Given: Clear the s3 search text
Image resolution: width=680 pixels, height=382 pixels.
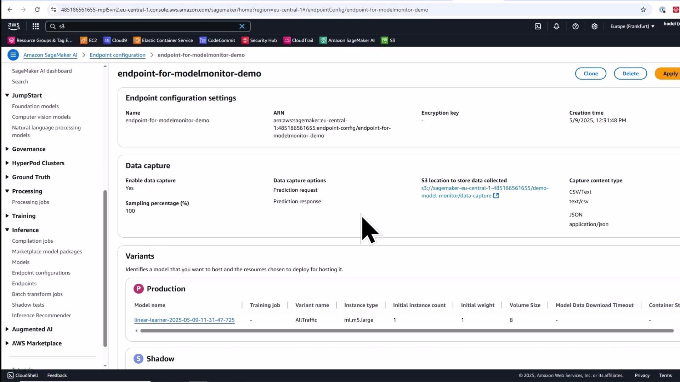Looking at the screenshot, I should coord(242,26).
